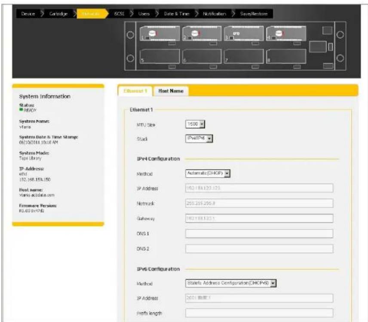Click the IPv4 IP Address field
The image size is (368, 322).
tap(259, 188)
